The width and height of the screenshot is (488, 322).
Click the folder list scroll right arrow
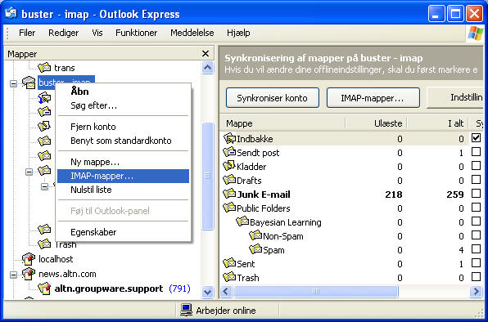pyautogui.click(x=477, y=291)
